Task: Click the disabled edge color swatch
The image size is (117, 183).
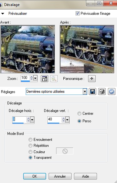Action: 65,151
